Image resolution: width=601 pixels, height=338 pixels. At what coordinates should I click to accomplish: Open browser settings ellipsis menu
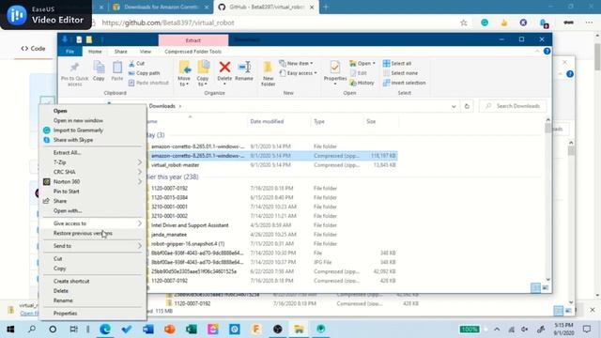589,23
